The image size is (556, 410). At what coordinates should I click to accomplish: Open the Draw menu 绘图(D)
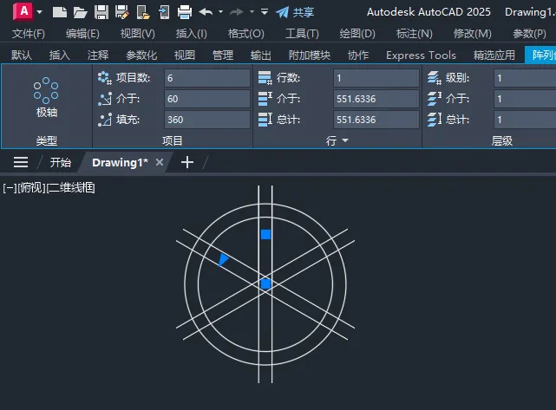(x=357, y=34)
